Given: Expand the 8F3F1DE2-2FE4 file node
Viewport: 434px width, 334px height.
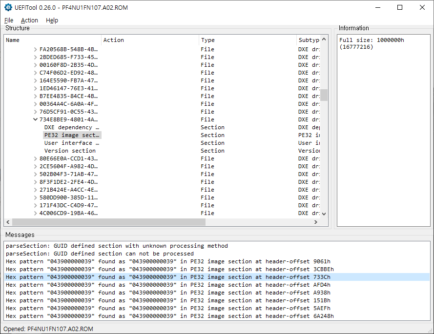Looking at the screenshot, I should (35, 182).
